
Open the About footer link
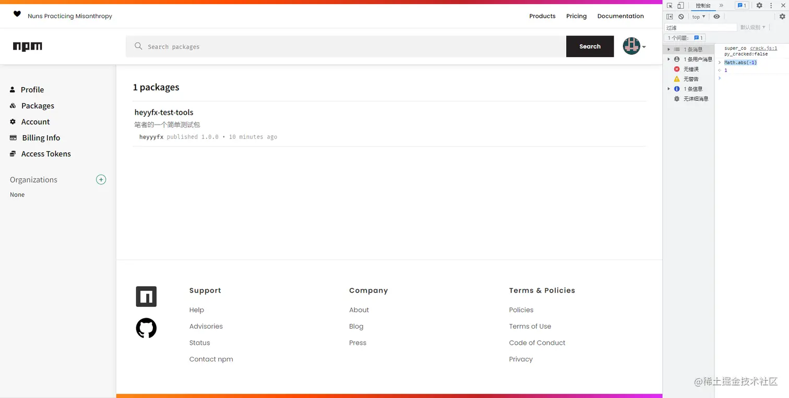tap(359, 310)
